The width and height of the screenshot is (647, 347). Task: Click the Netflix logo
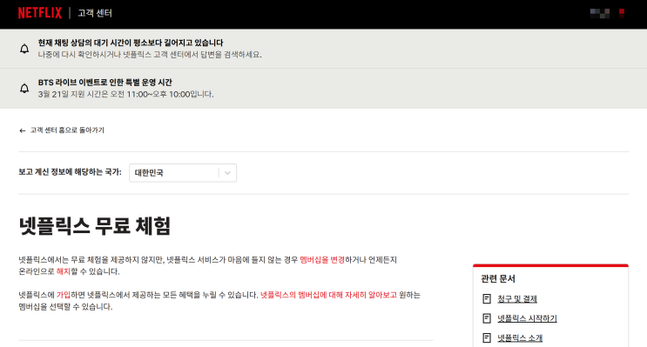pos(39,13)
